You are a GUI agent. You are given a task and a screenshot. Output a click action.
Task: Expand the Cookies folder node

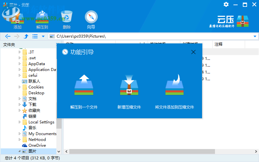pos(19,87)
